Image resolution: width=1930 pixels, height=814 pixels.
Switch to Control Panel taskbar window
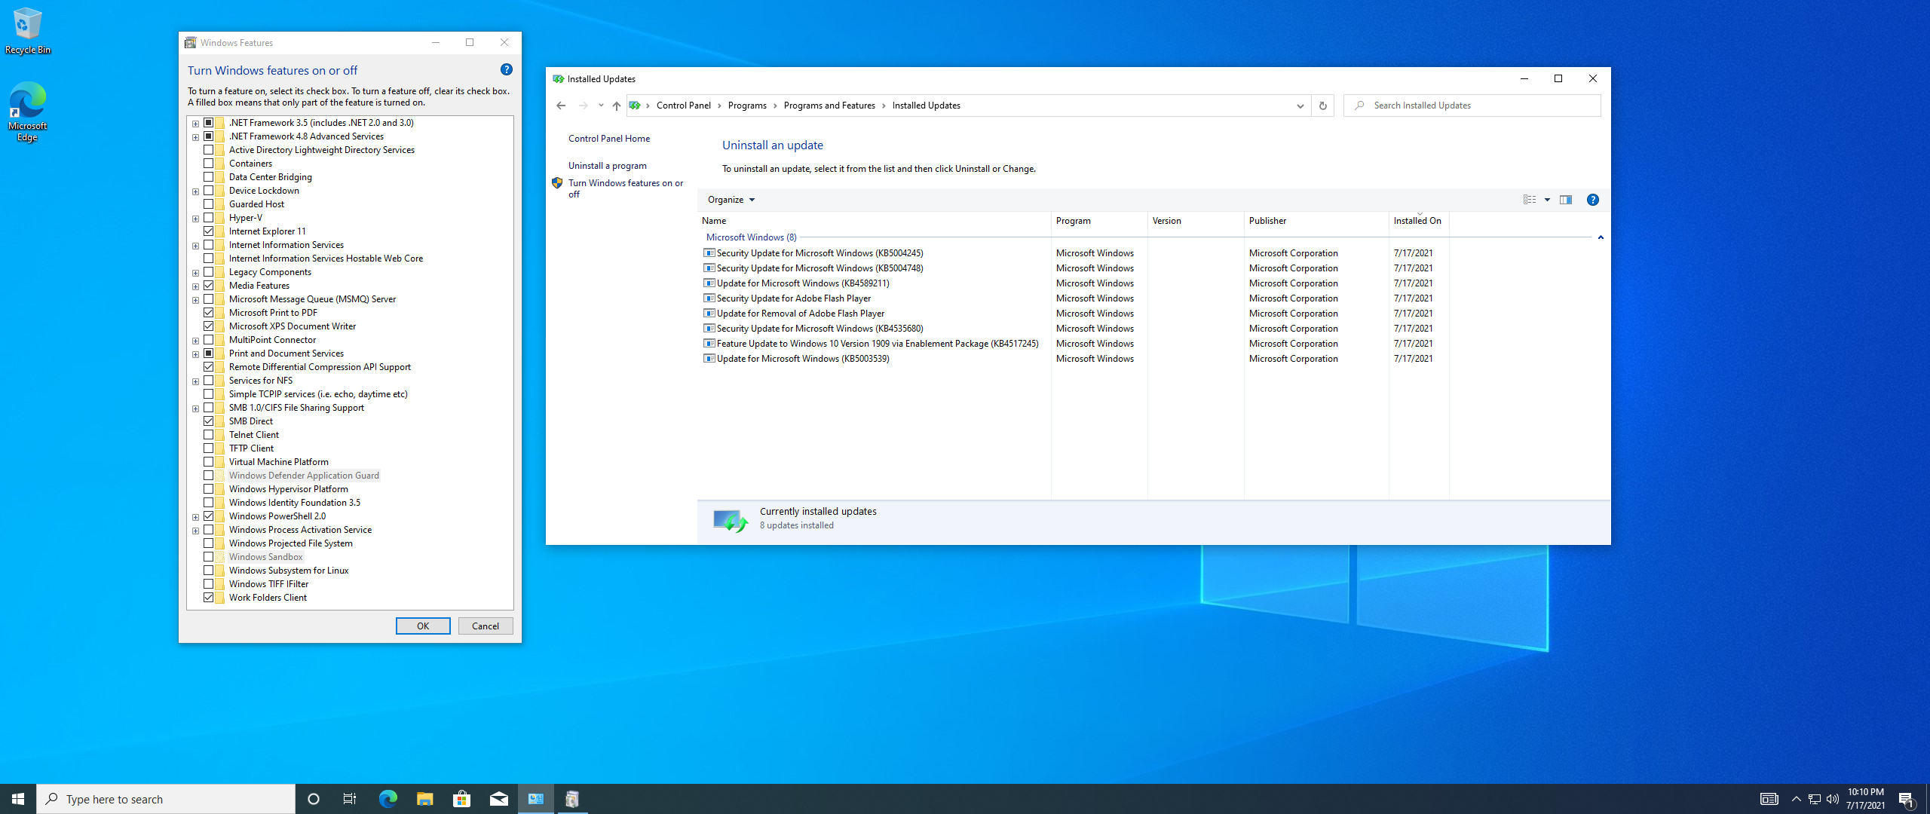pos(536,799)
